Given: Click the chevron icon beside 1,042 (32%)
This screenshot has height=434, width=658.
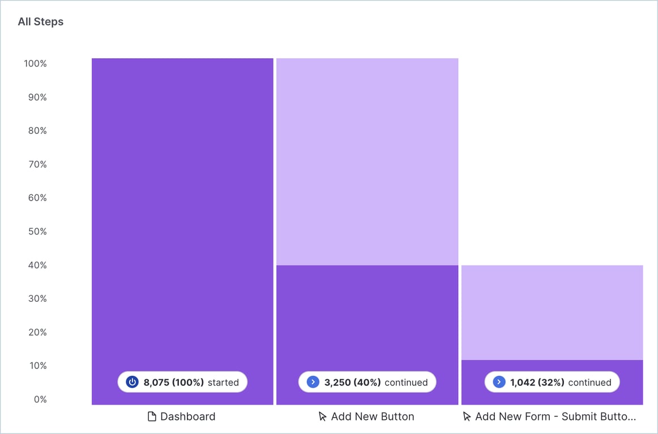Looking at the screenshot, I should tap(499, 382).
